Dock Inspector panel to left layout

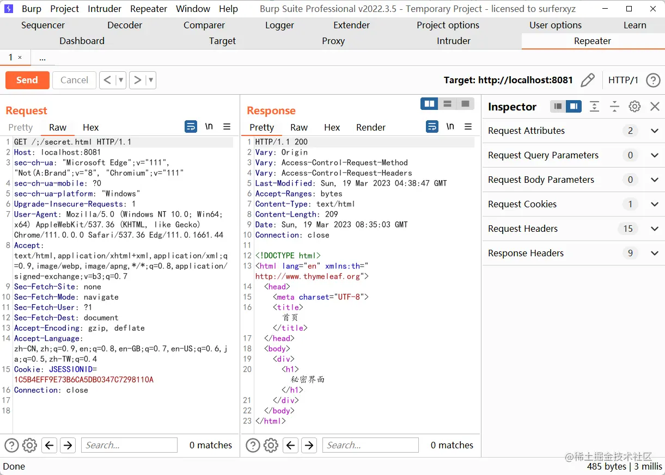[x=558, y=107]
